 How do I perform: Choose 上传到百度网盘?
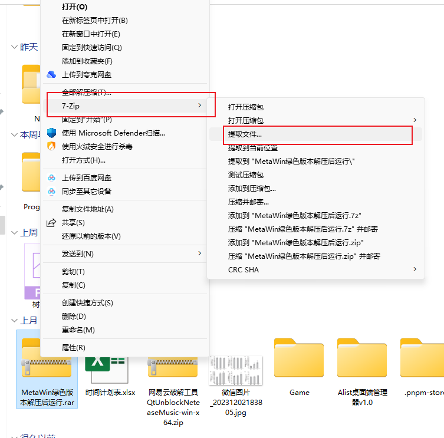125,178
